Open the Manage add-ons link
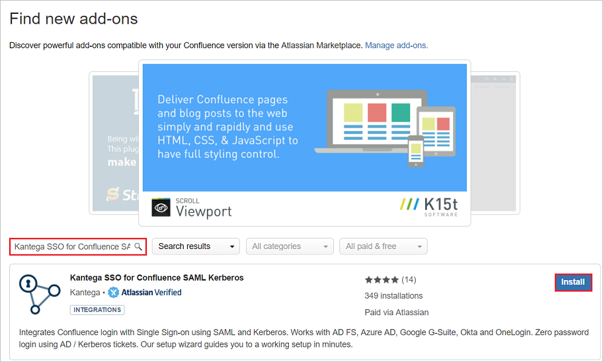The width and height of the screenshot is (603, 362). pyautogui.click(x=396, y=46)
